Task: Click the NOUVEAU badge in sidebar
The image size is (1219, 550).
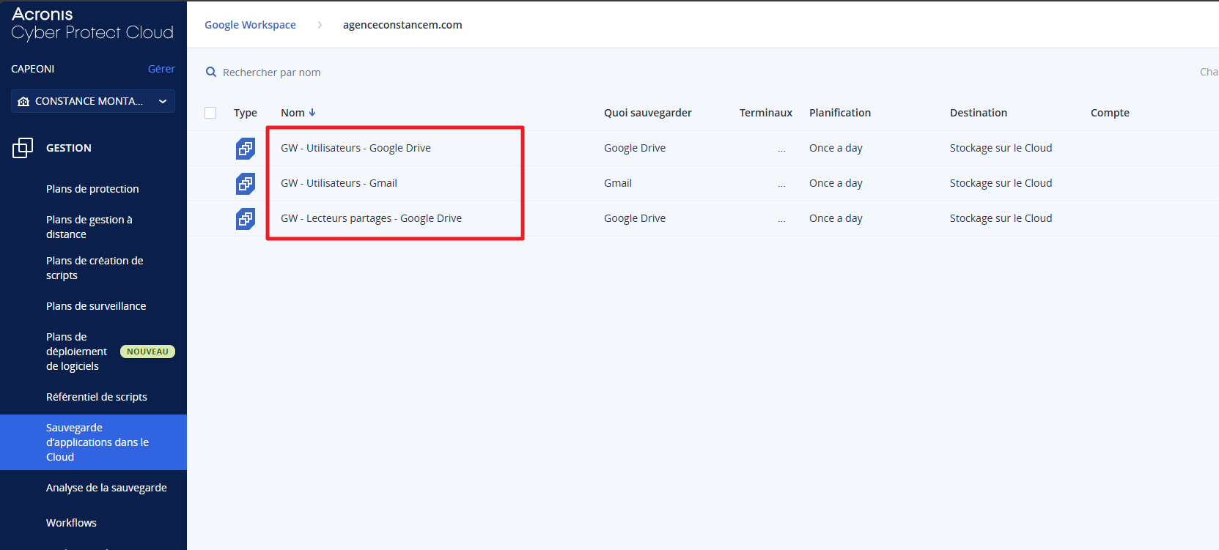Action: pos(147,352)
